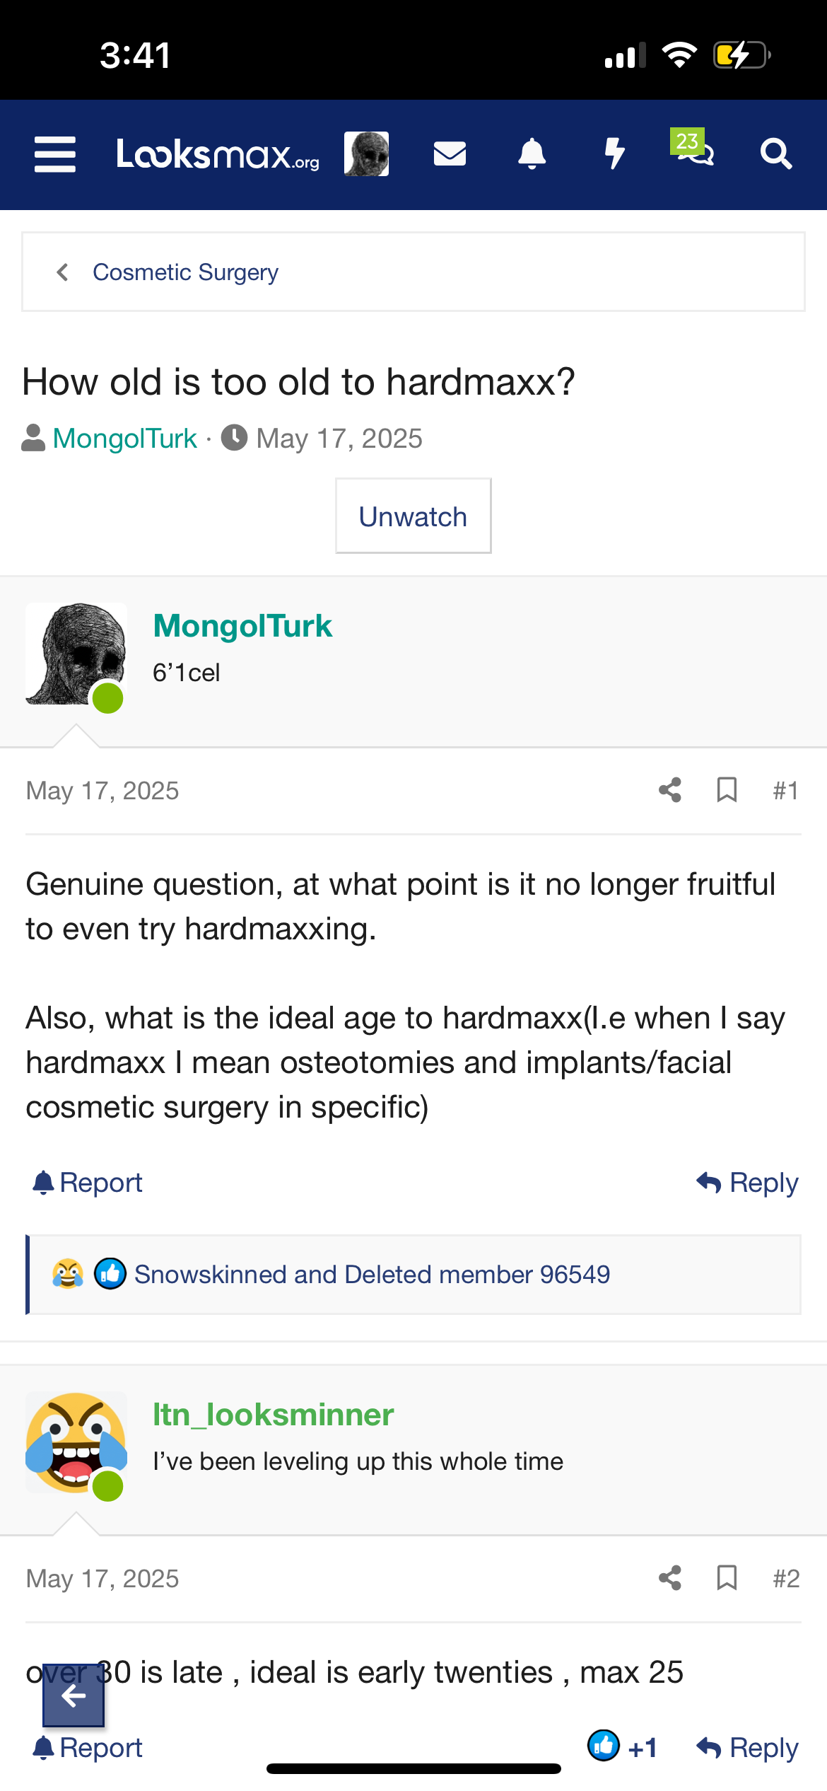The width and height of the screenshot is (827, 1791).
Task: Open ltn_looksminner's profile username
Action: (x=274, y=1415)
